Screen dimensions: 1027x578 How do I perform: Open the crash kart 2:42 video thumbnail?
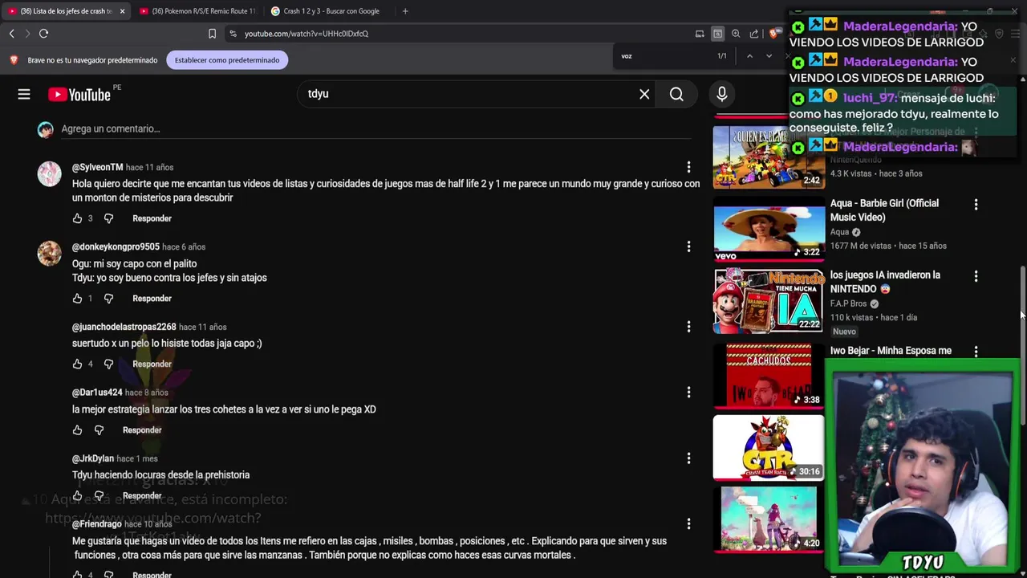(769, 157)
